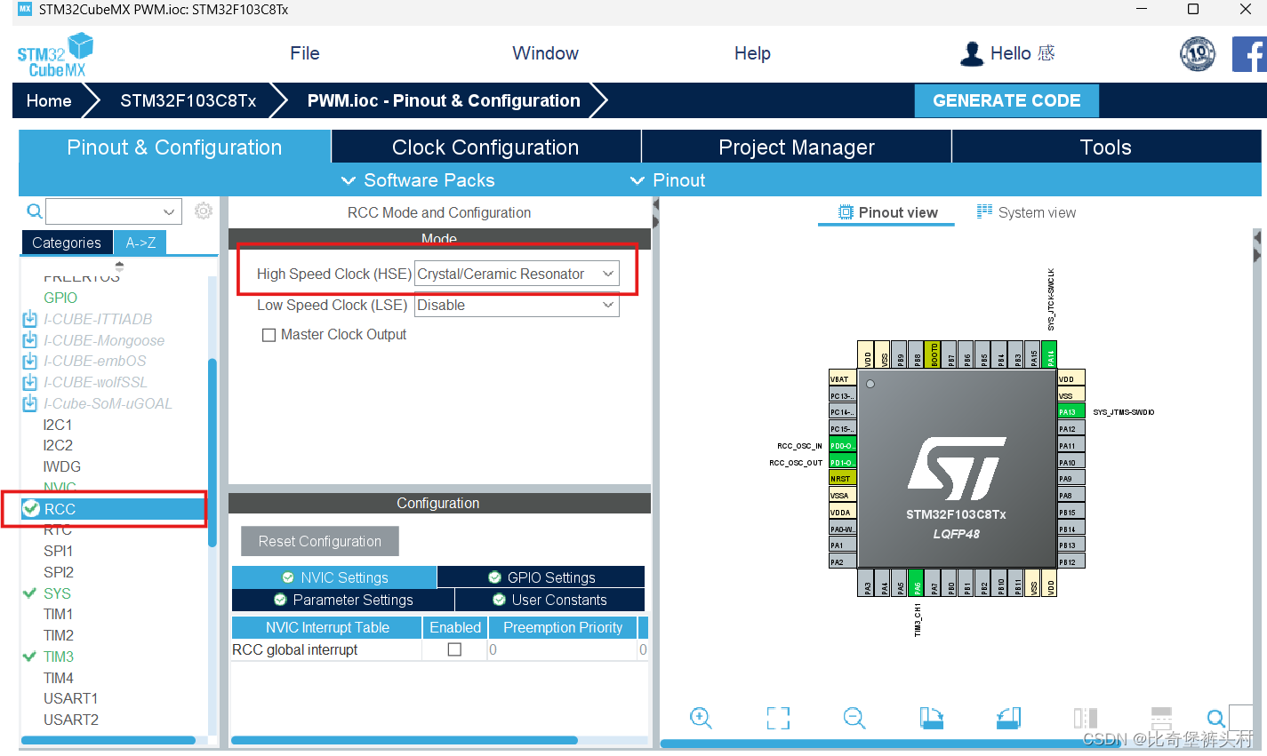Enable the RCC global interrupt checkbox

point(454,649)
